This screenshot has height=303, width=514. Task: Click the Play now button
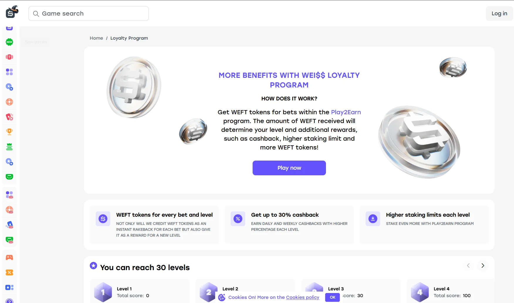289,168
